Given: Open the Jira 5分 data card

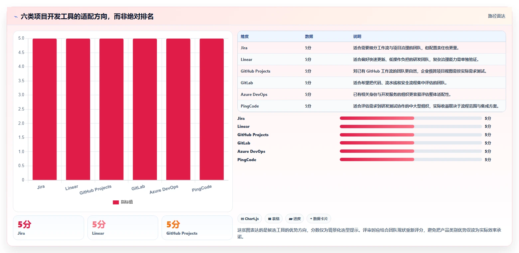Looking at the screenshot, I should pyautogui.click(x=49, y=228).
